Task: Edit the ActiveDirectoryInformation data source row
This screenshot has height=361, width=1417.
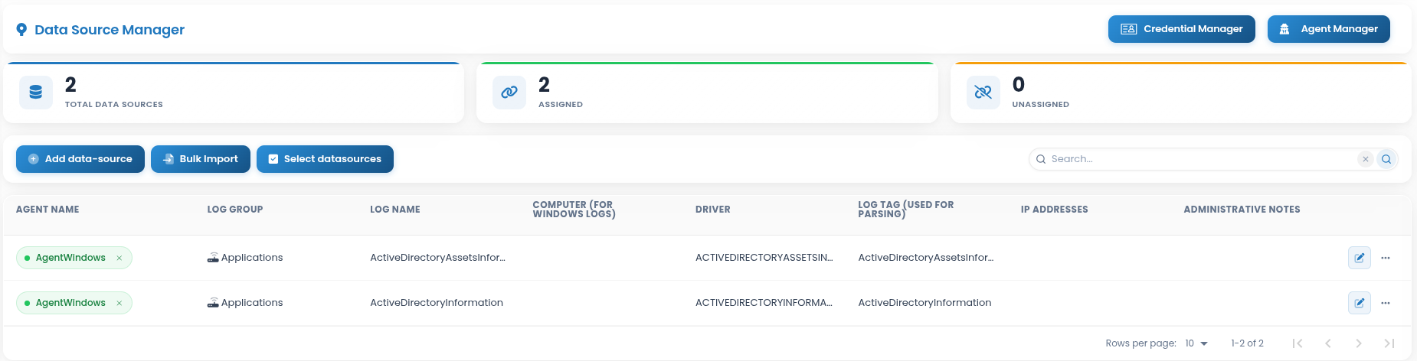Action: point(1360,303)
